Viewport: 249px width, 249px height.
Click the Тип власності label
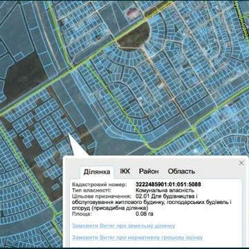pos(91,190)
